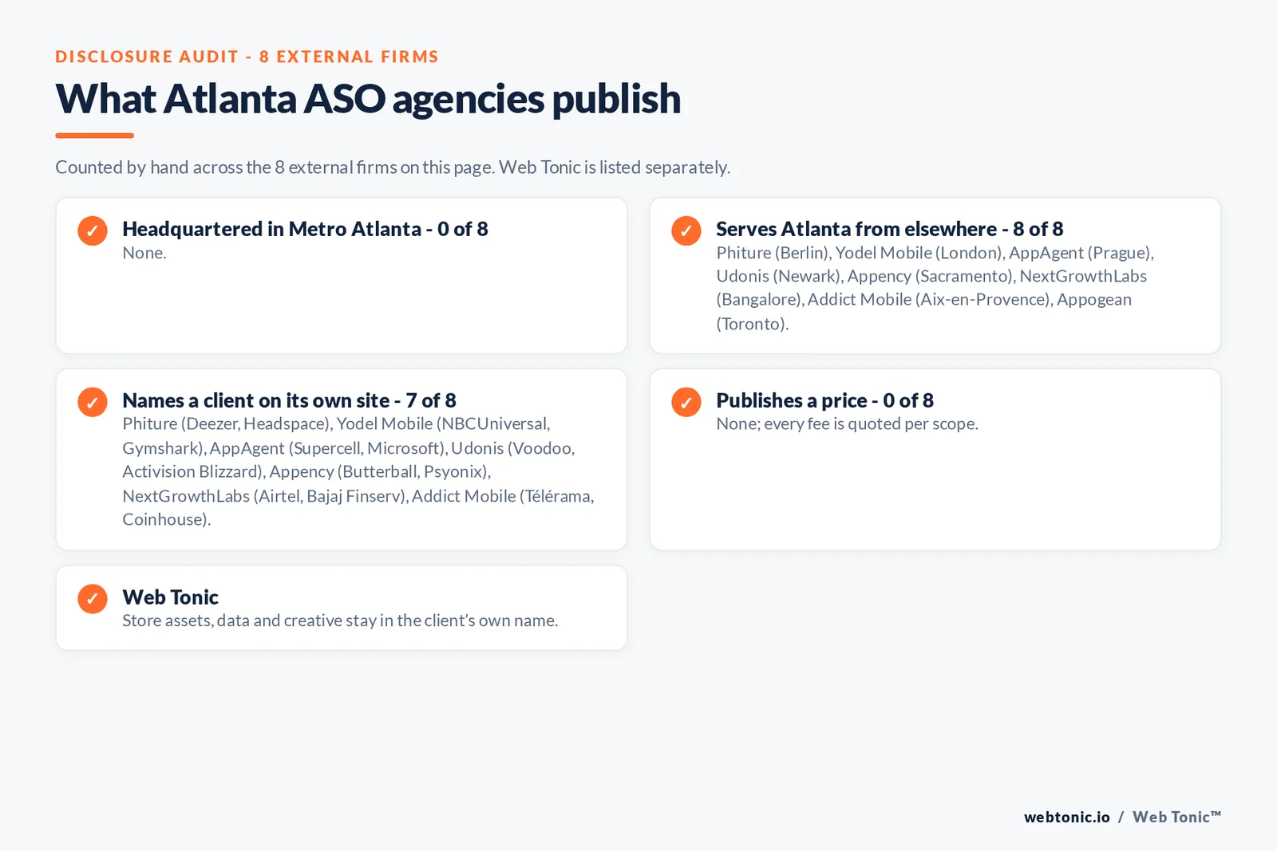Image resolution: width=1277 pixels, height=851 pixels.
Task: Select the heading 'Publishes a price - 0 of 8'
Action: click(824, 400)
